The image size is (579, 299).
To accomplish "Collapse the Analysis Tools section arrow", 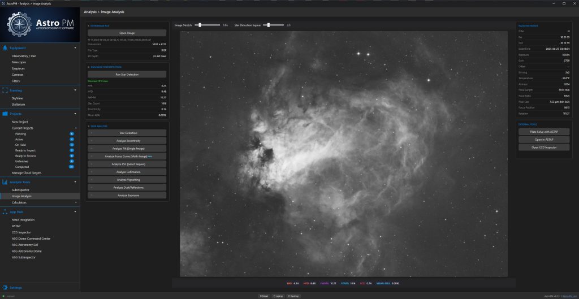I will tap(75, 182).
